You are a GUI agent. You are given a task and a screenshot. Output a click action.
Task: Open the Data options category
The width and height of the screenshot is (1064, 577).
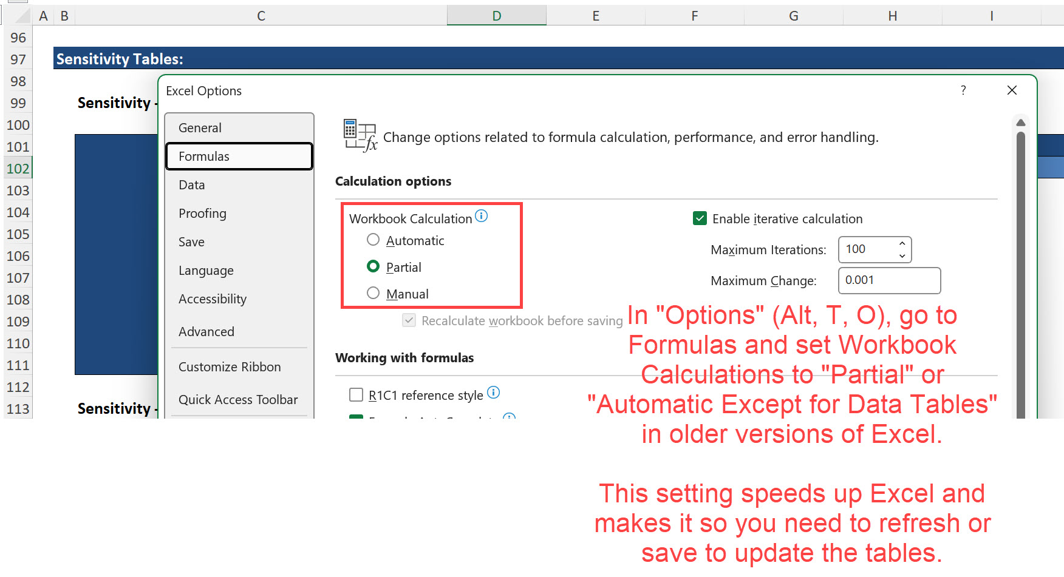(x=239, y=185)
